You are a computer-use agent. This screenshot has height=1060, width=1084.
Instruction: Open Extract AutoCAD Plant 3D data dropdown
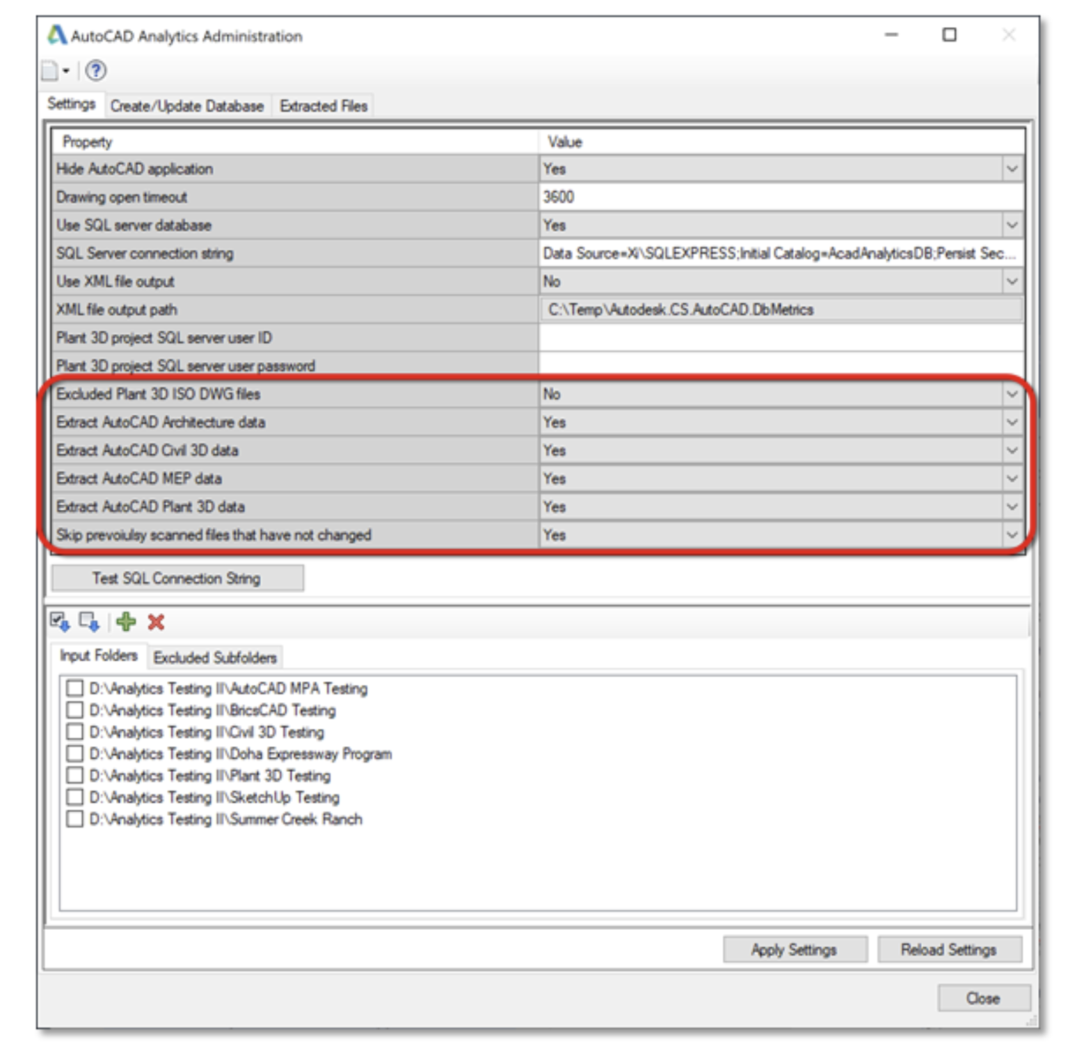[x=1012, y=507]
